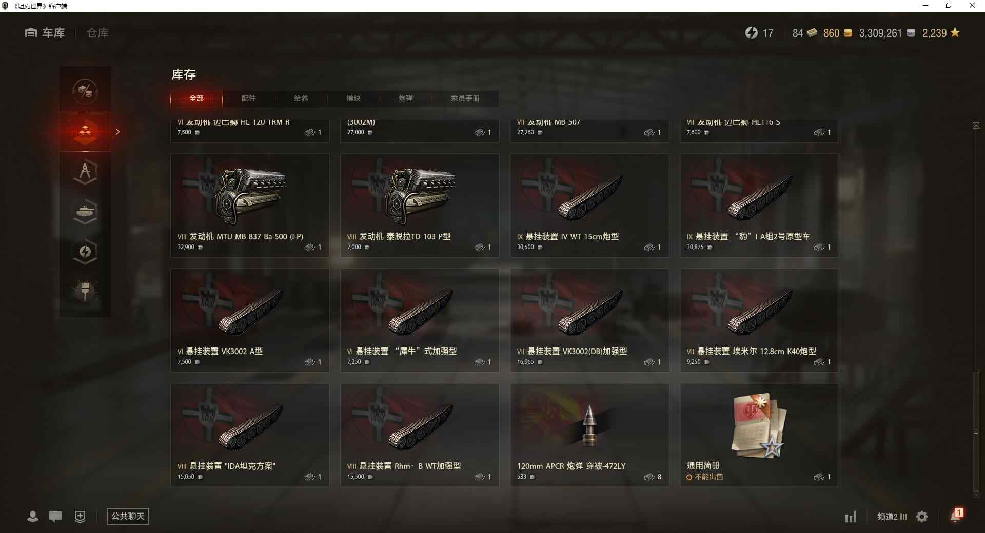This screenshot has width=985, height=533.
Task: Select the blueprint compass sidebar icon
Action: [85, 172]
